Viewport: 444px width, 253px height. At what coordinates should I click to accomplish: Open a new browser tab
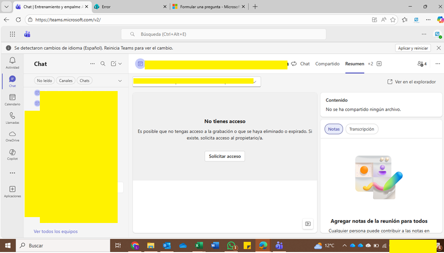click(x=255, y=7)
